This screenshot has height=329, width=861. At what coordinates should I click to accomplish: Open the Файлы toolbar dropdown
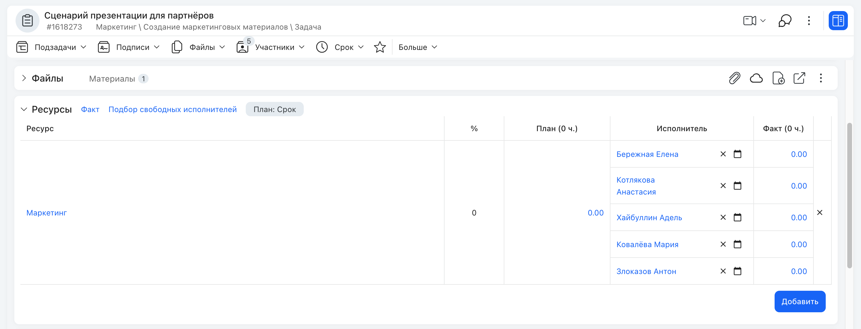(x=222, y=47)
